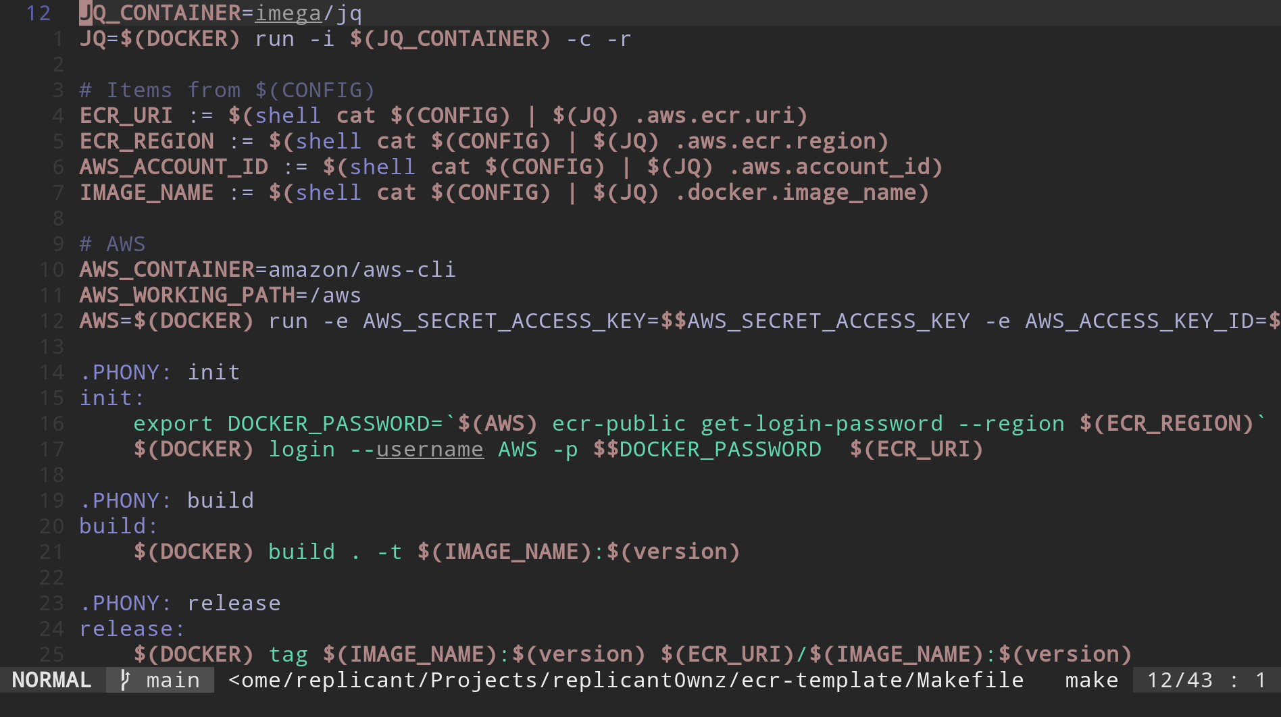The width and height of the screenshot is (1281, 717).
Task: Click the main branch name in statusline
Action: pyautogui.click(x=173, y=680)
